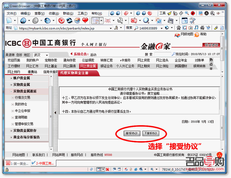Click the red X icon in the status bar
The height and width of the screenshot is (178, 231).
108,169
